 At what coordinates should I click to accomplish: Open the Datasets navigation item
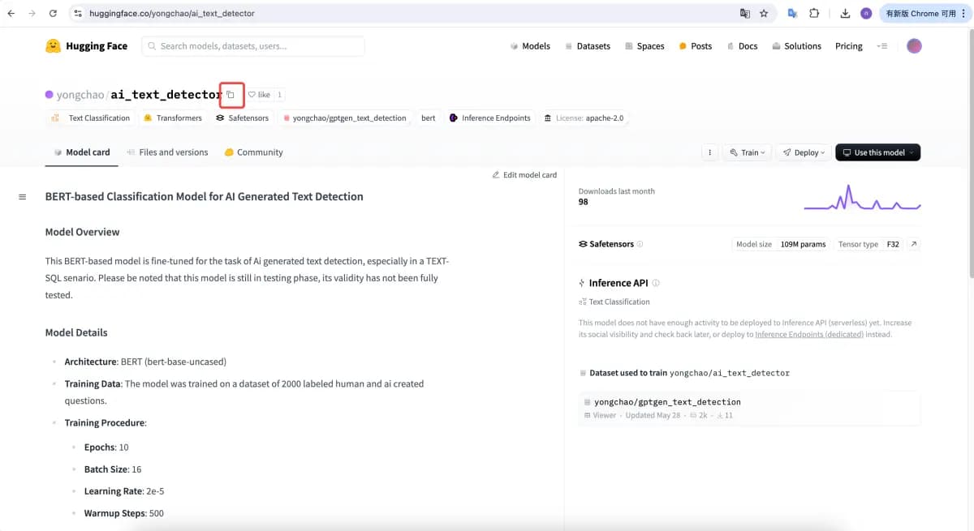pos(588,46)
